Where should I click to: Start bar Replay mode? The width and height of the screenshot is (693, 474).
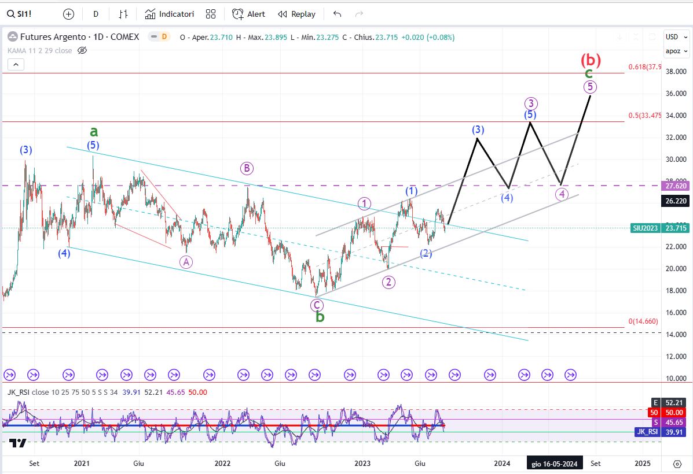coord(296,14)
